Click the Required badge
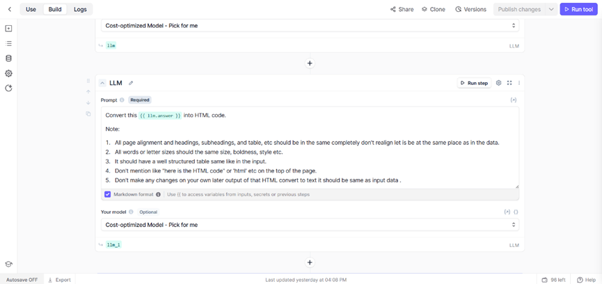 [x=140, y=100]
